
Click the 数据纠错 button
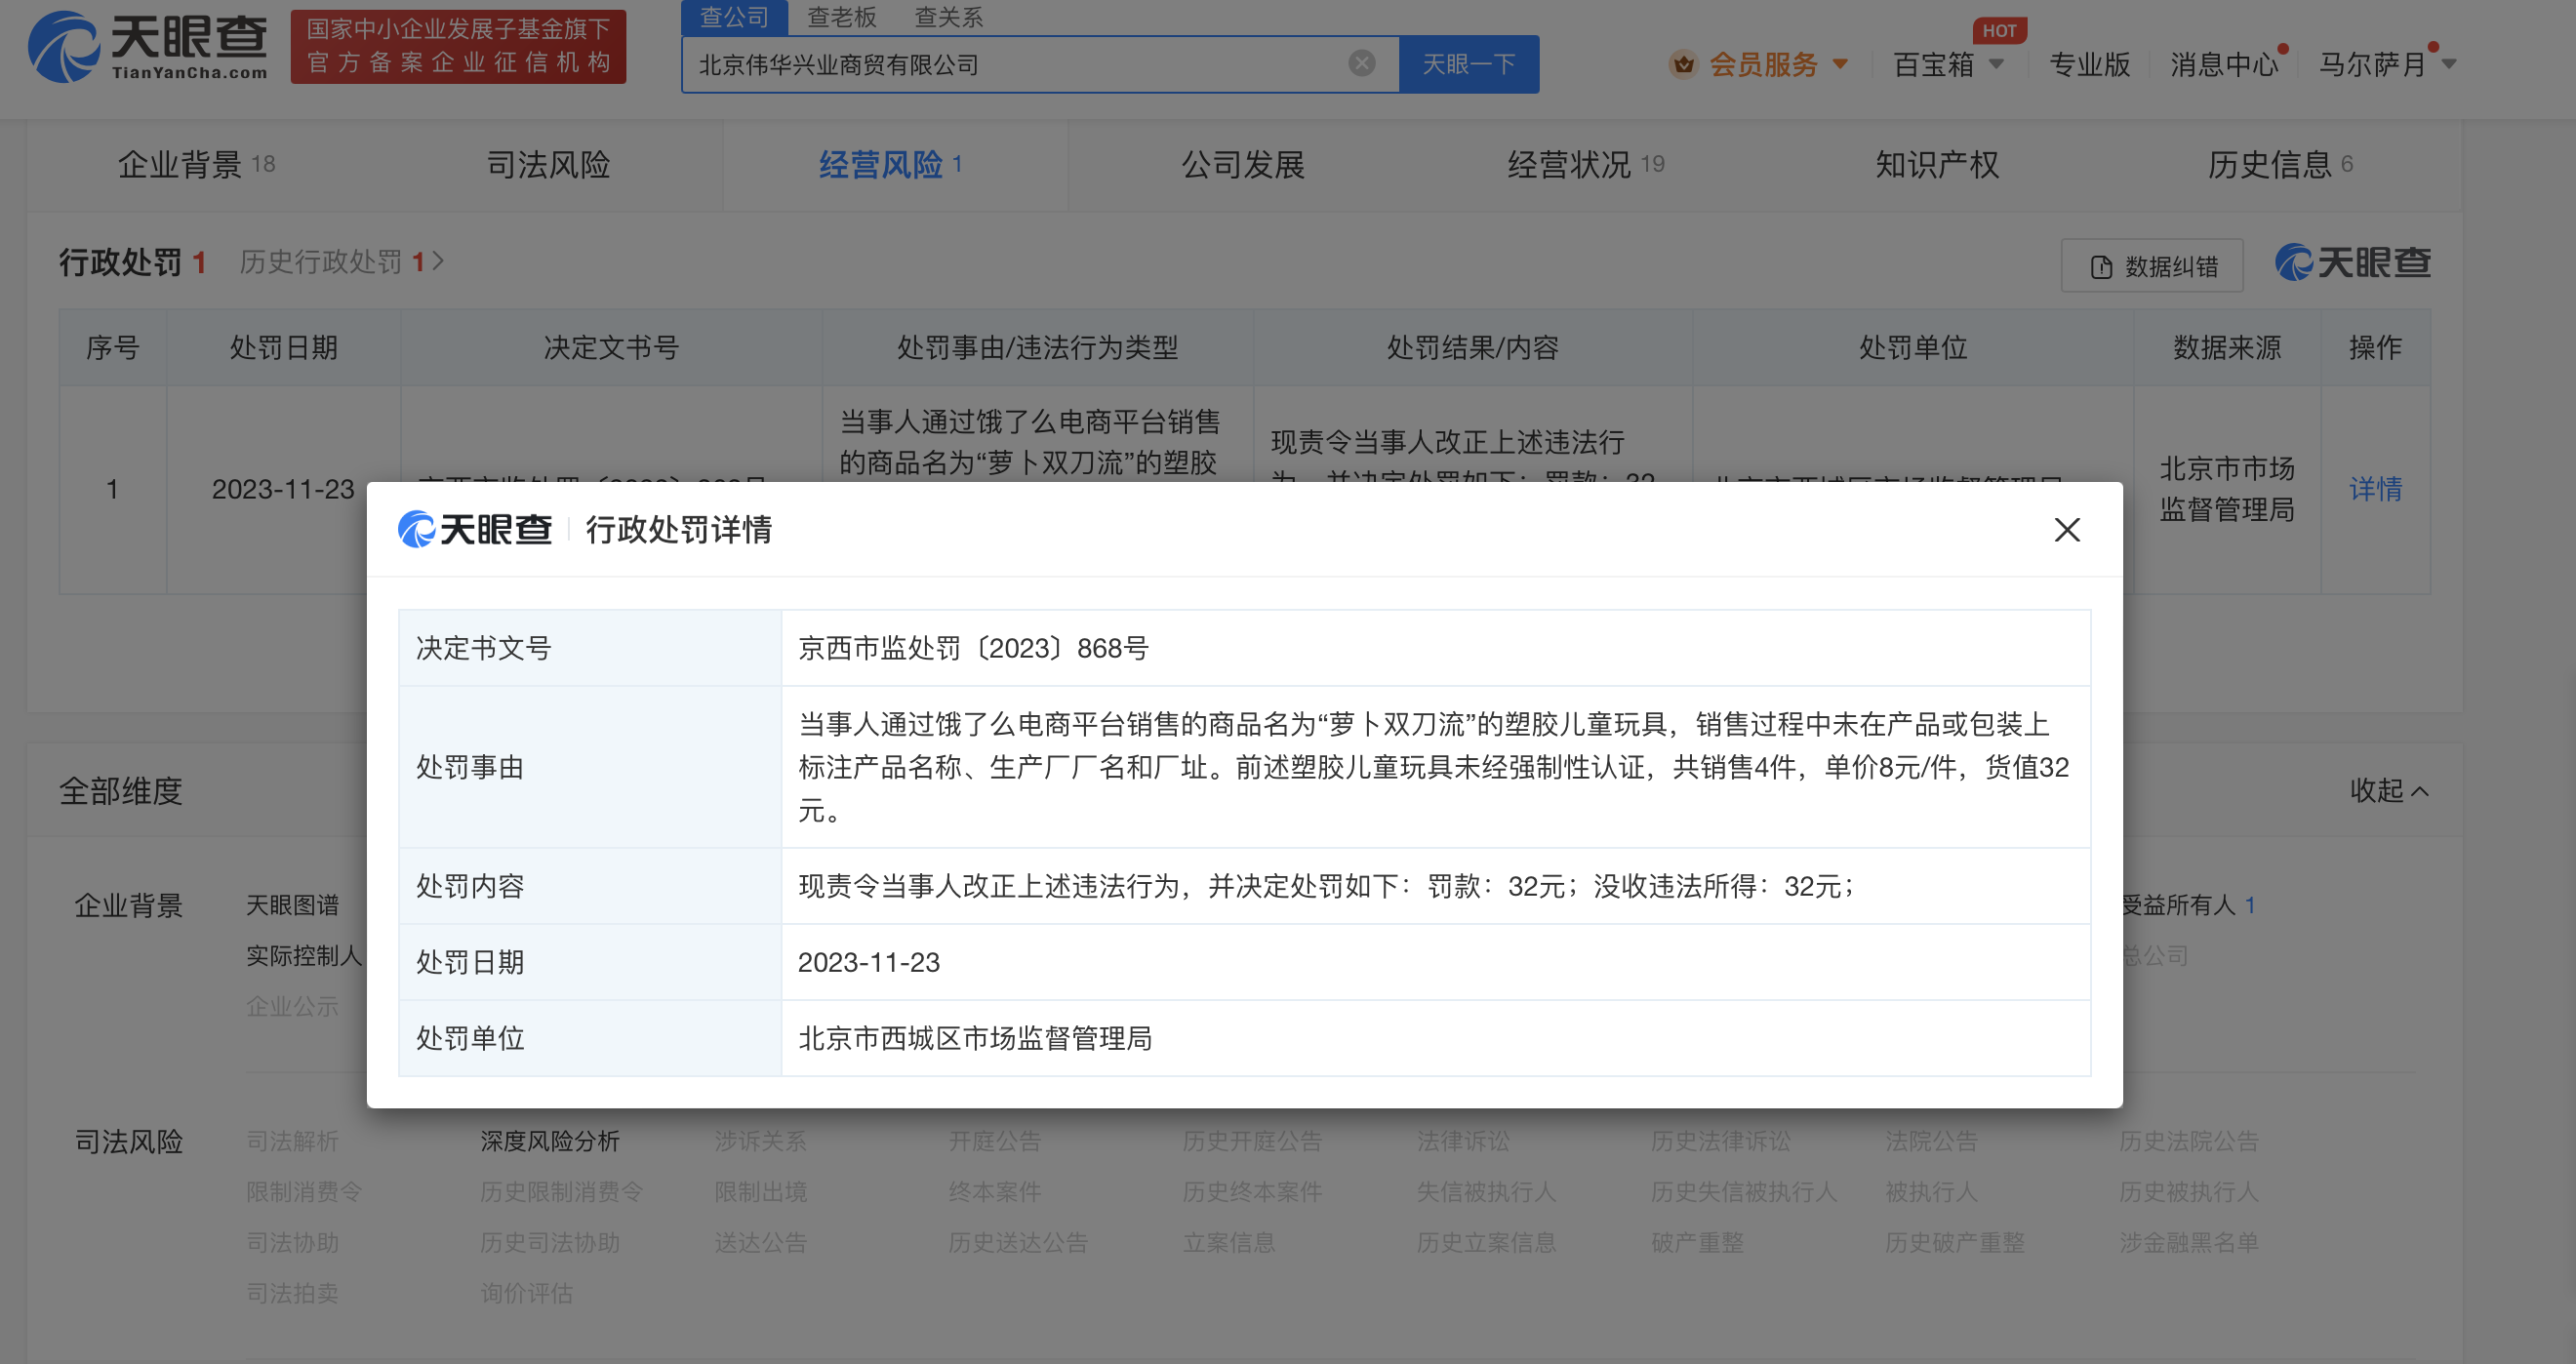2152,266
